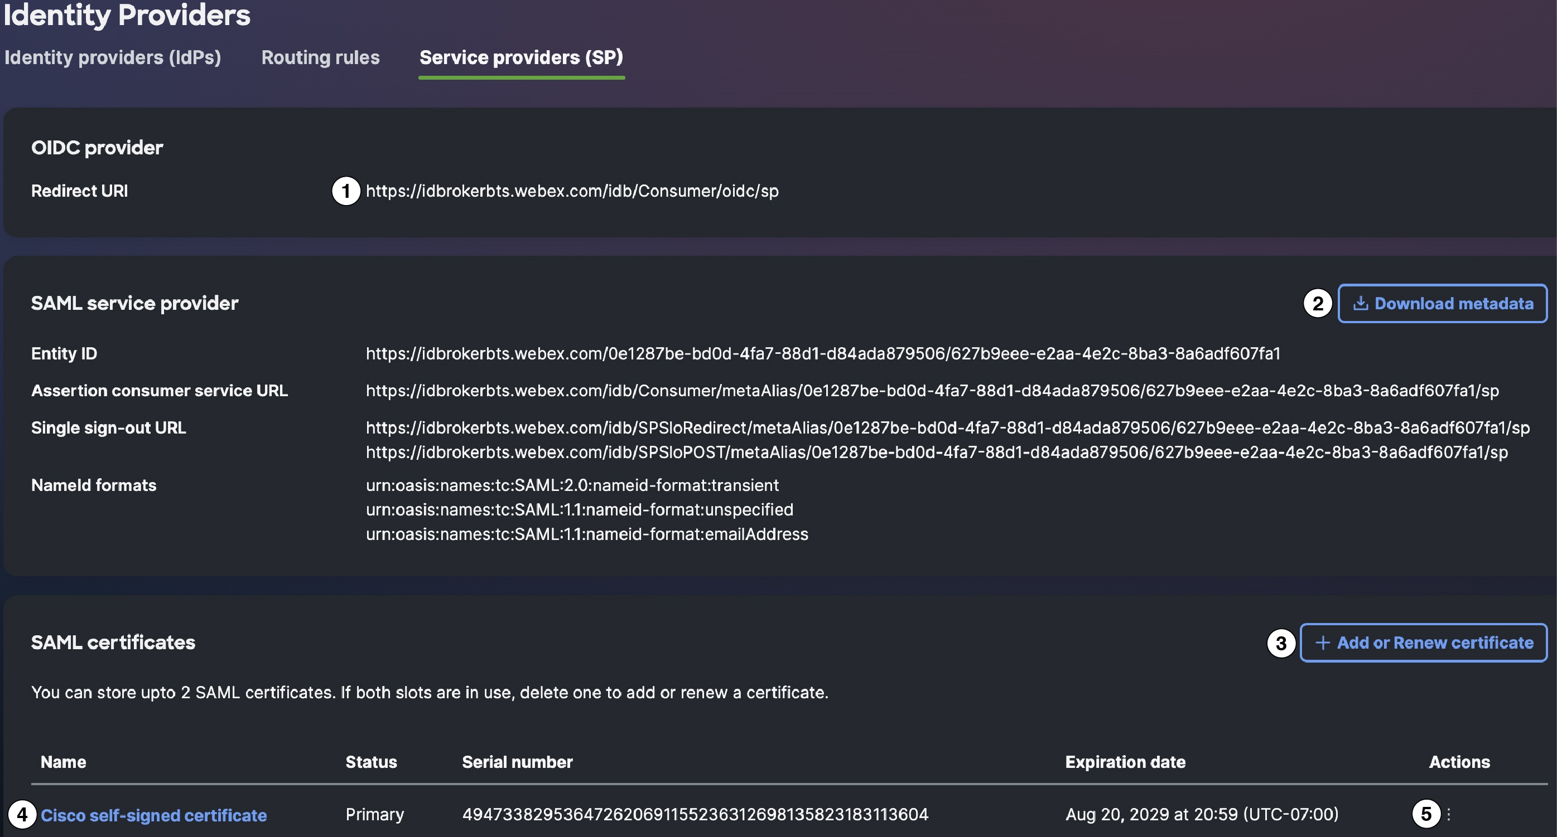The width and height of the screenshot is (1557, 837).
Task: Click the Download metadata button
Action: pos(1442,303)
